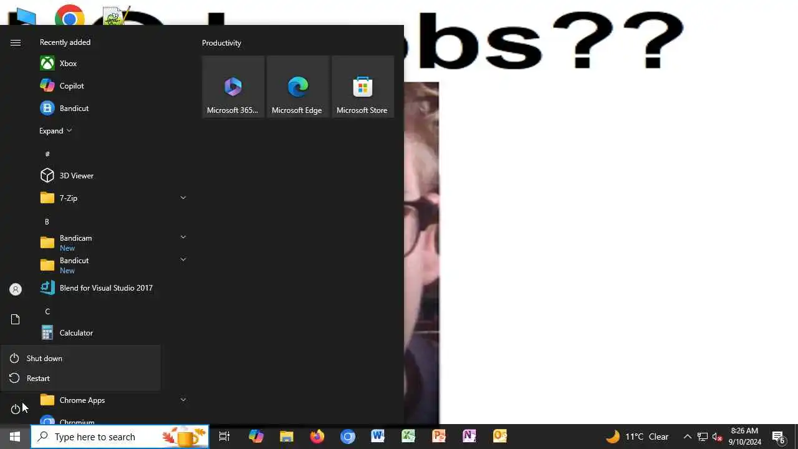
Task: Open the Calculator app
Action: [x=112, y=333]
